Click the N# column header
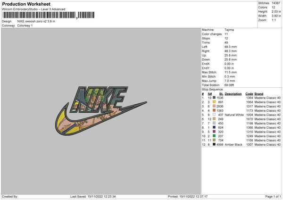Screen dimensions: 283x200 click(x=210, y=94)
